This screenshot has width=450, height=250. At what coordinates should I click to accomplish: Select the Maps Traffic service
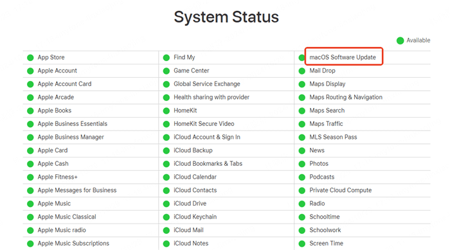pyautogui.click(x=327, y=123)
